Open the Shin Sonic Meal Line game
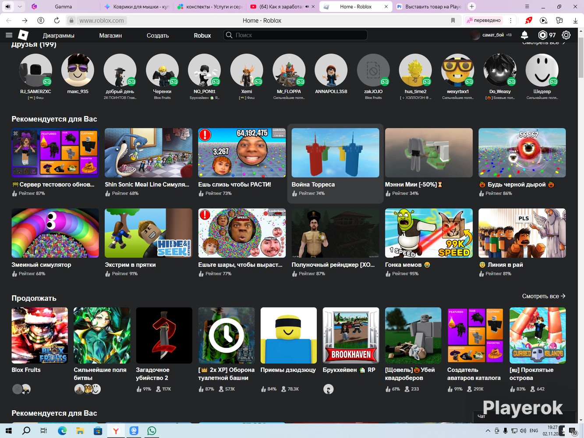This screenshot has width=584, height=438. [x=149, y=162]
